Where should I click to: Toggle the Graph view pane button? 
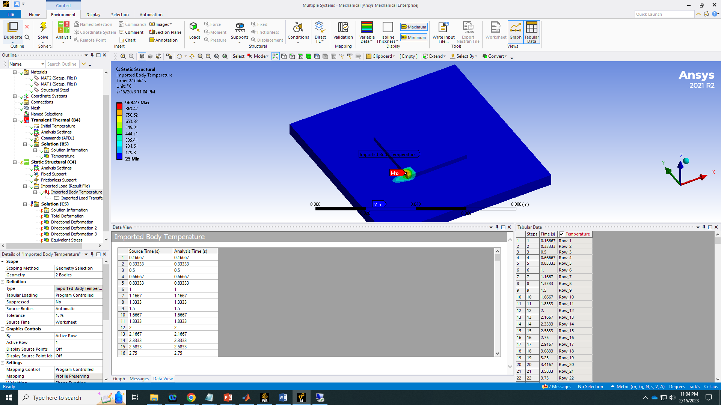click(x=516, y=31)
